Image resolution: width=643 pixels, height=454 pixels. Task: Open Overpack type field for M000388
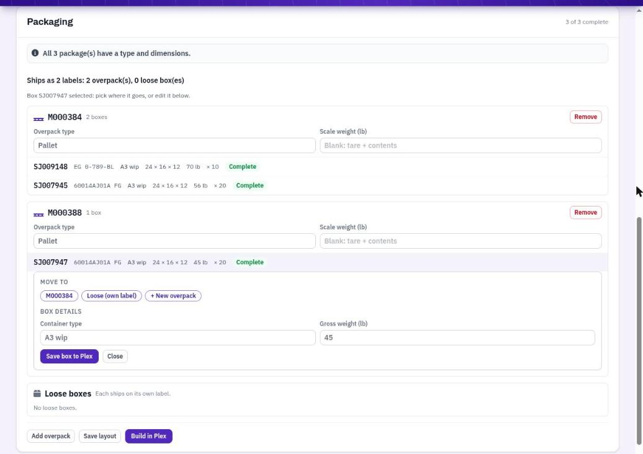(x=174, y=241)
